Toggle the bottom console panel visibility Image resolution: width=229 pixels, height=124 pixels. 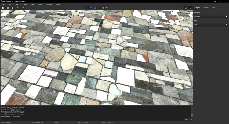tap(186, 8)
